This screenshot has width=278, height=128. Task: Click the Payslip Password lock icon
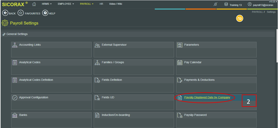pyautogui.click(x=180, y=115)
